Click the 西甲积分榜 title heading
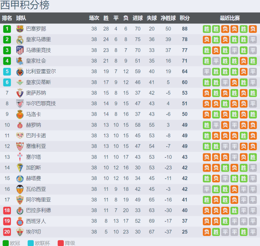The width and height of the screenshot is (260, 246). [x=25, y=5]
